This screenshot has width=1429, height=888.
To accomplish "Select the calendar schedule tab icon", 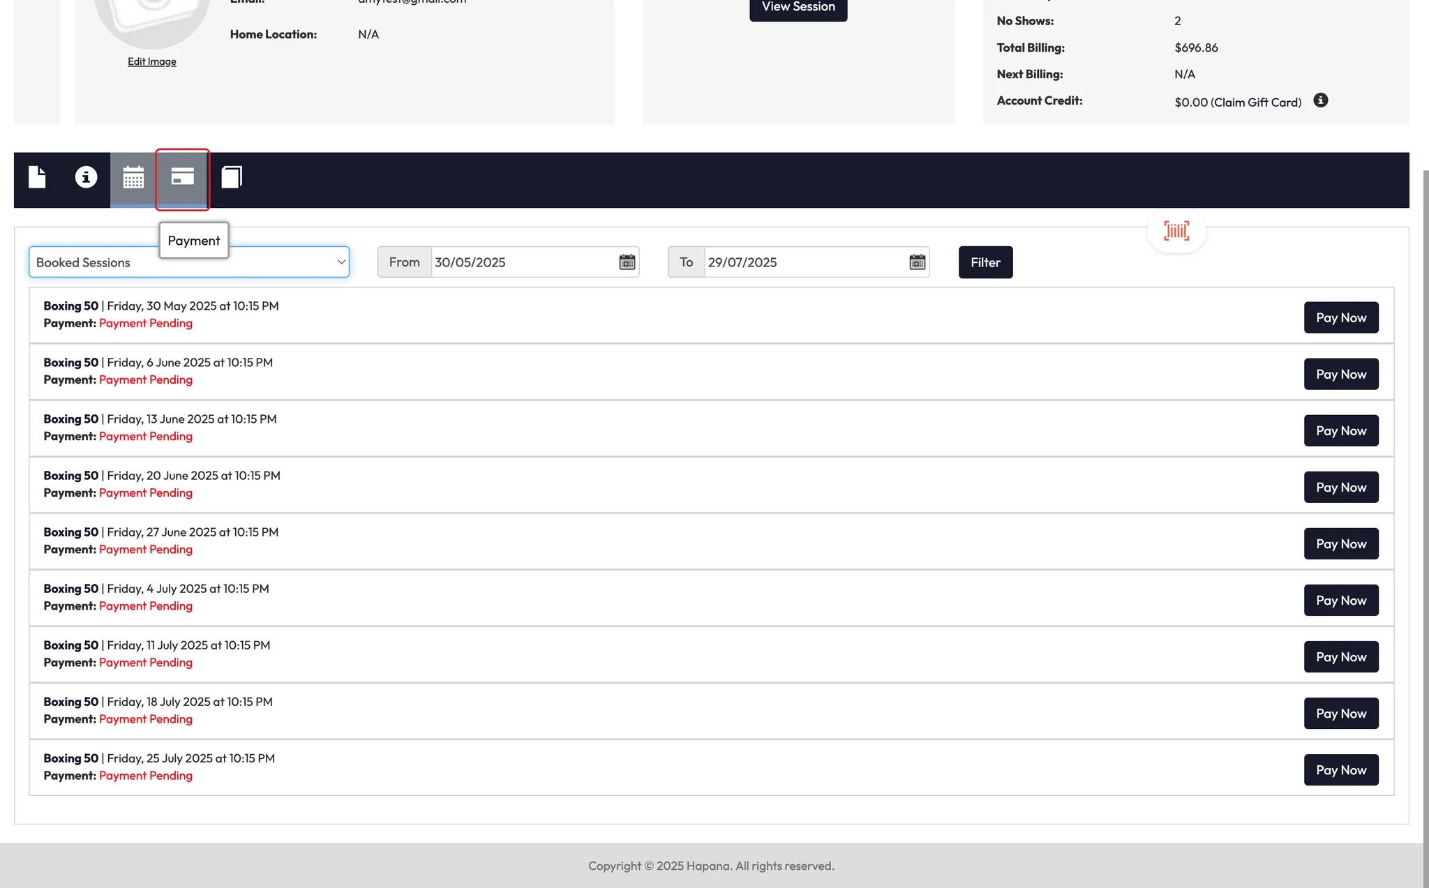I will pos(133,177).
